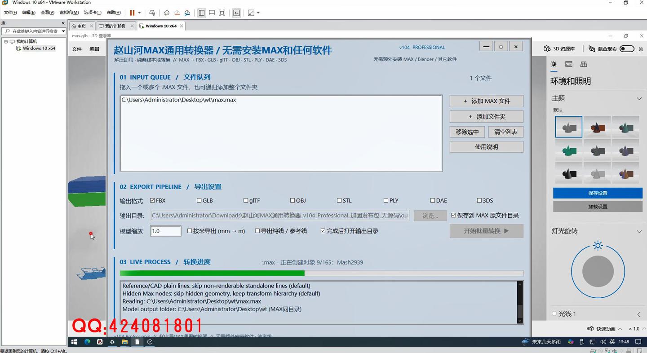Enable the OBJ output format checkbox
Image resolution: width=647 pixels, height=353 pixels.
pos(292,200)
